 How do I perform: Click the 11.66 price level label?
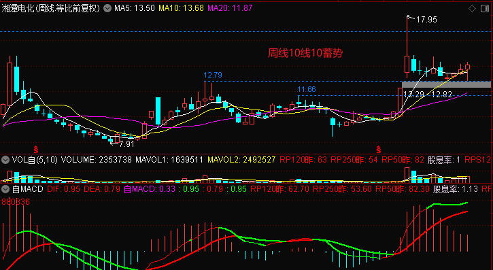[x=307, y=89]
